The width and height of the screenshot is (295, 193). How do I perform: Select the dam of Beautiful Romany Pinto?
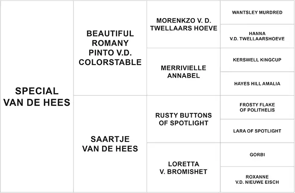coord(183,72)
